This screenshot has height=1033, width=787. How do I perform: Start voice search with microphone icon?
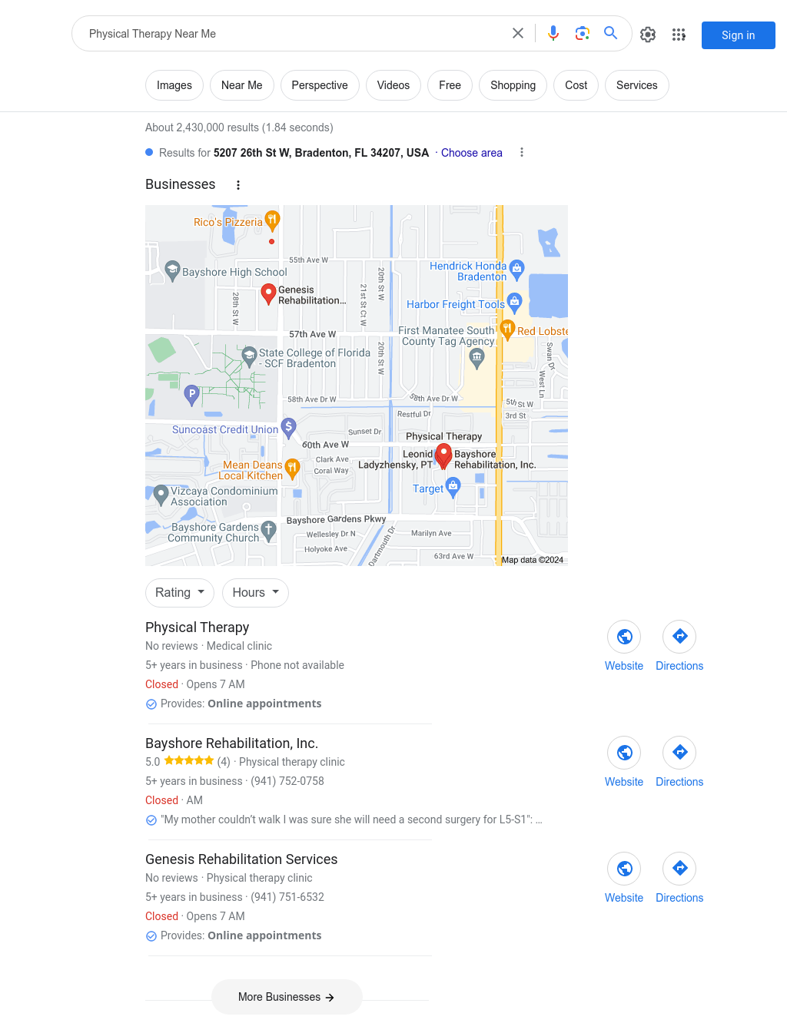[x=553, y=33]
